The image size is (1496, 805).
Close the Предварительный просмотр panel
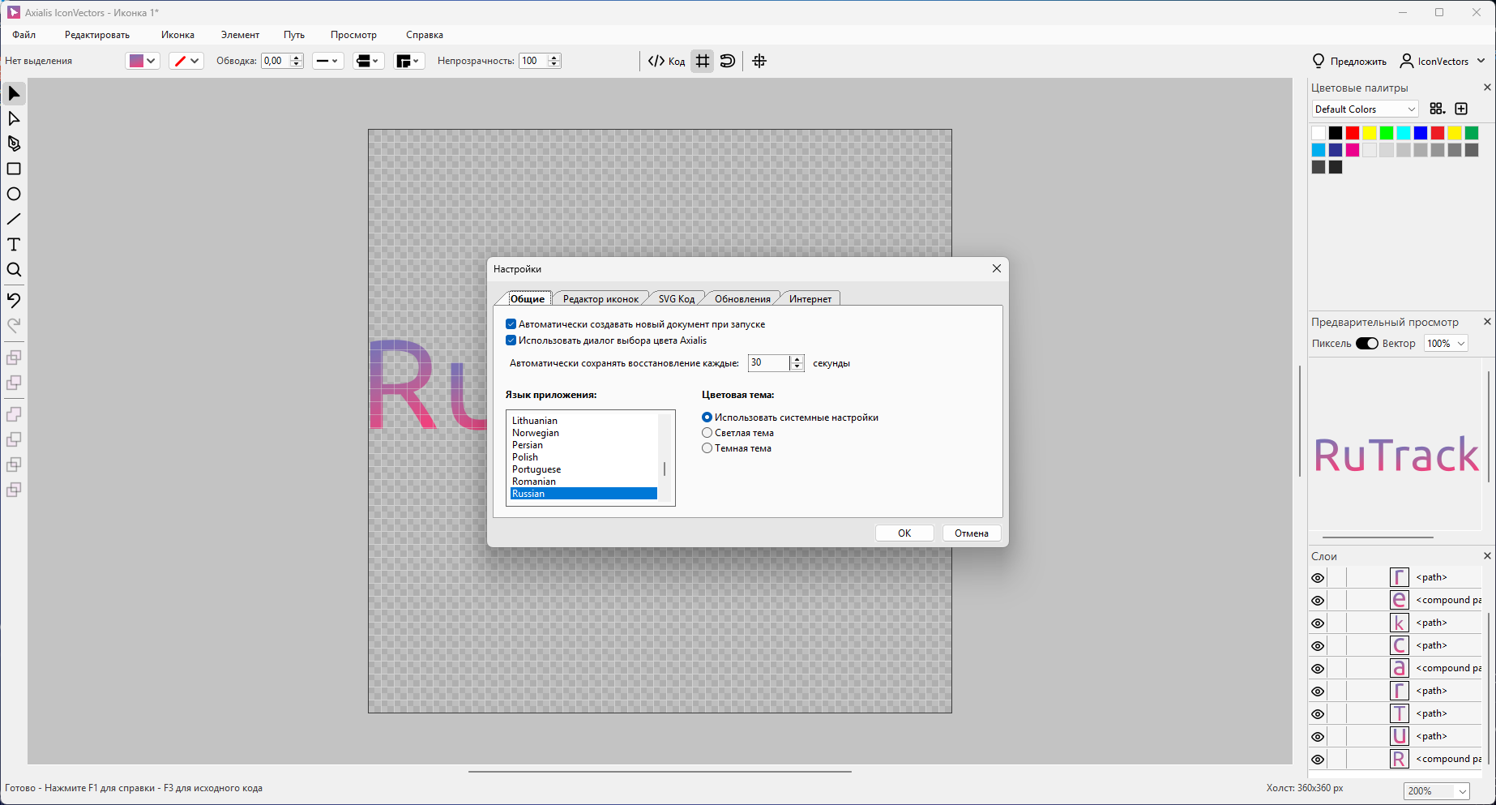tap(1487, 322)
